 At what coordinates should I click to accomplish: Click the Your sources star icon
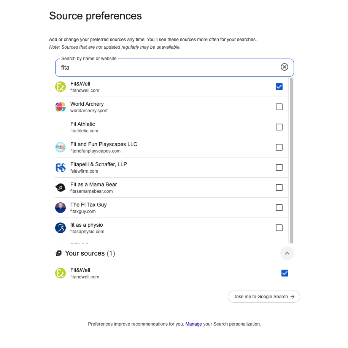(x=59, y=253)
